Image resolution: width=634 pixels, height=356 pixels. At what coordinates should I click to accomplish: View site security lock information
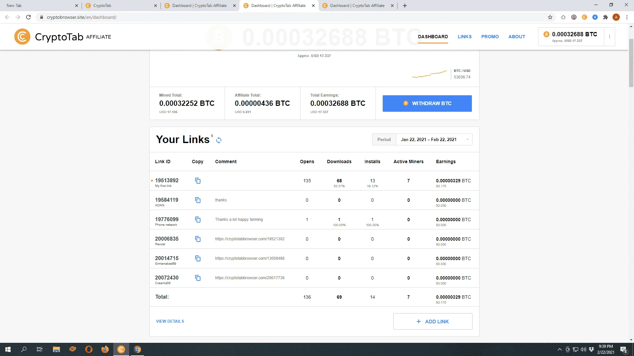[42, 17]
